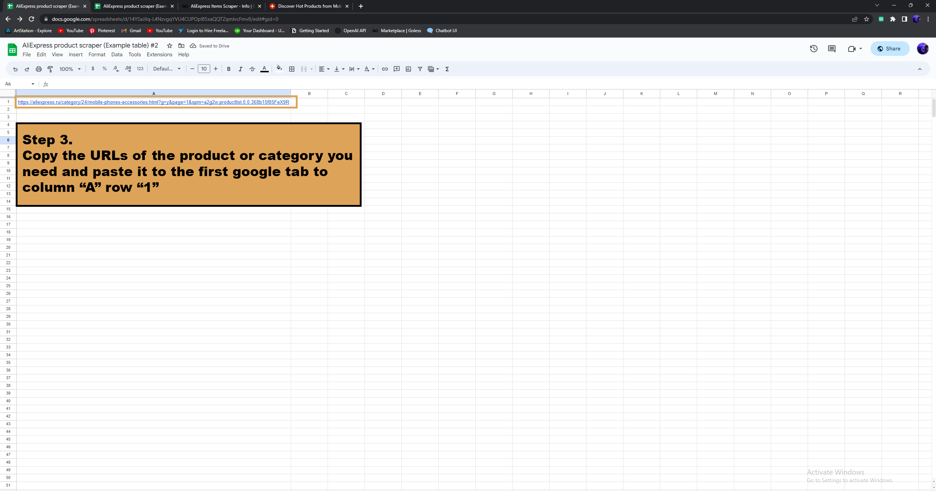Star the spreadsheet document
Image resolution: width=936 pixels, height=491 pixels.
[x=170, y=46]
